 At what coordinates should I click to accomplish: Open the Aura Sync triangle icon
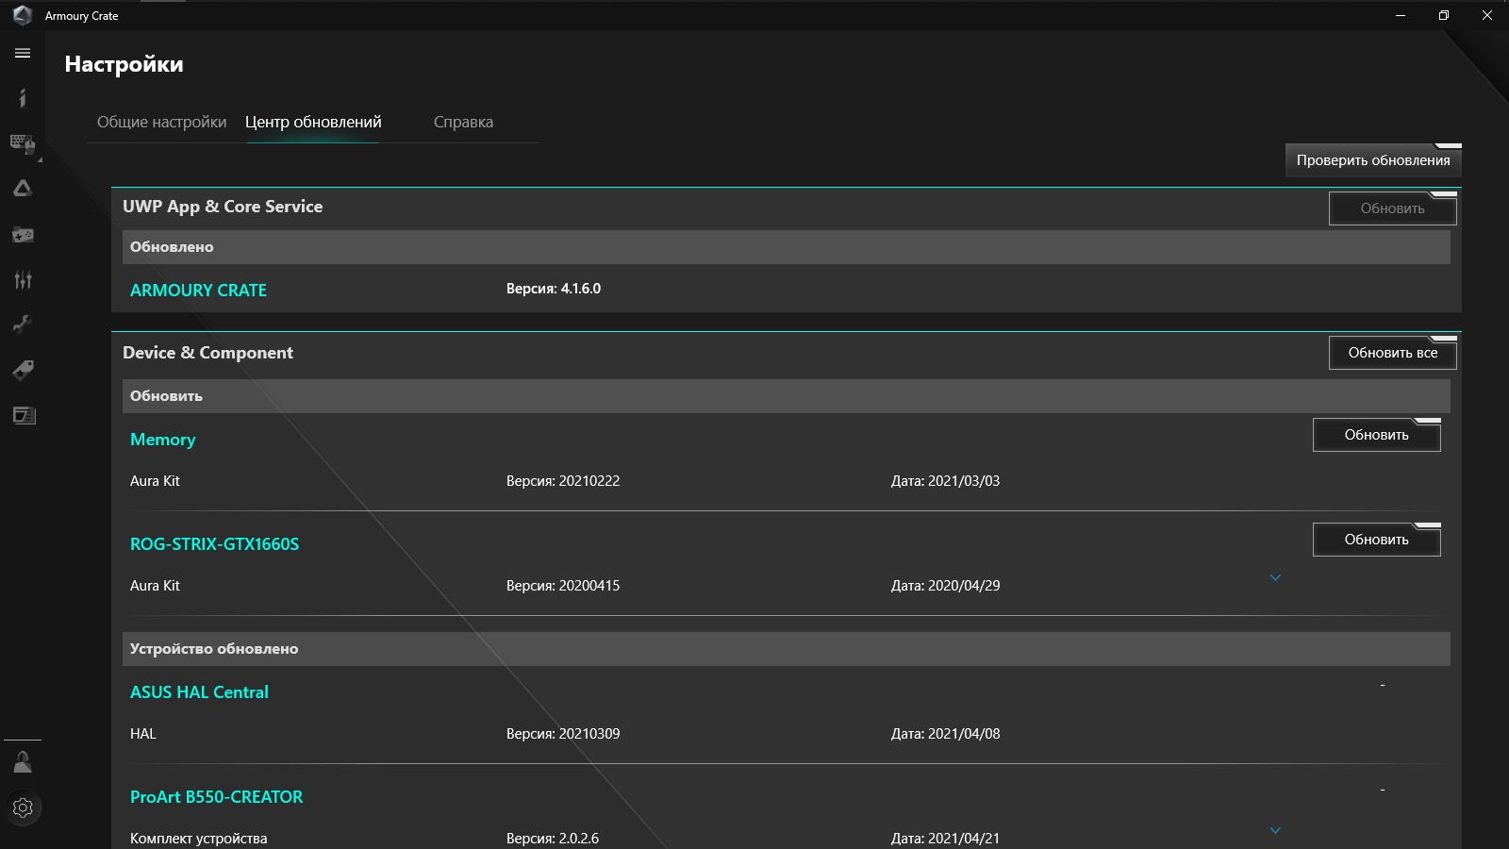click(23, 189)
